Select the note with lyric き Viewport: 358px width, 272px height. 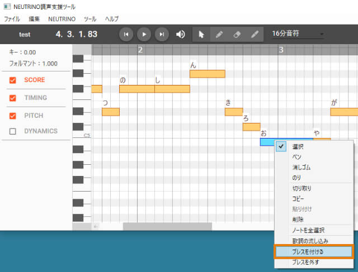[x=234, y=112]
